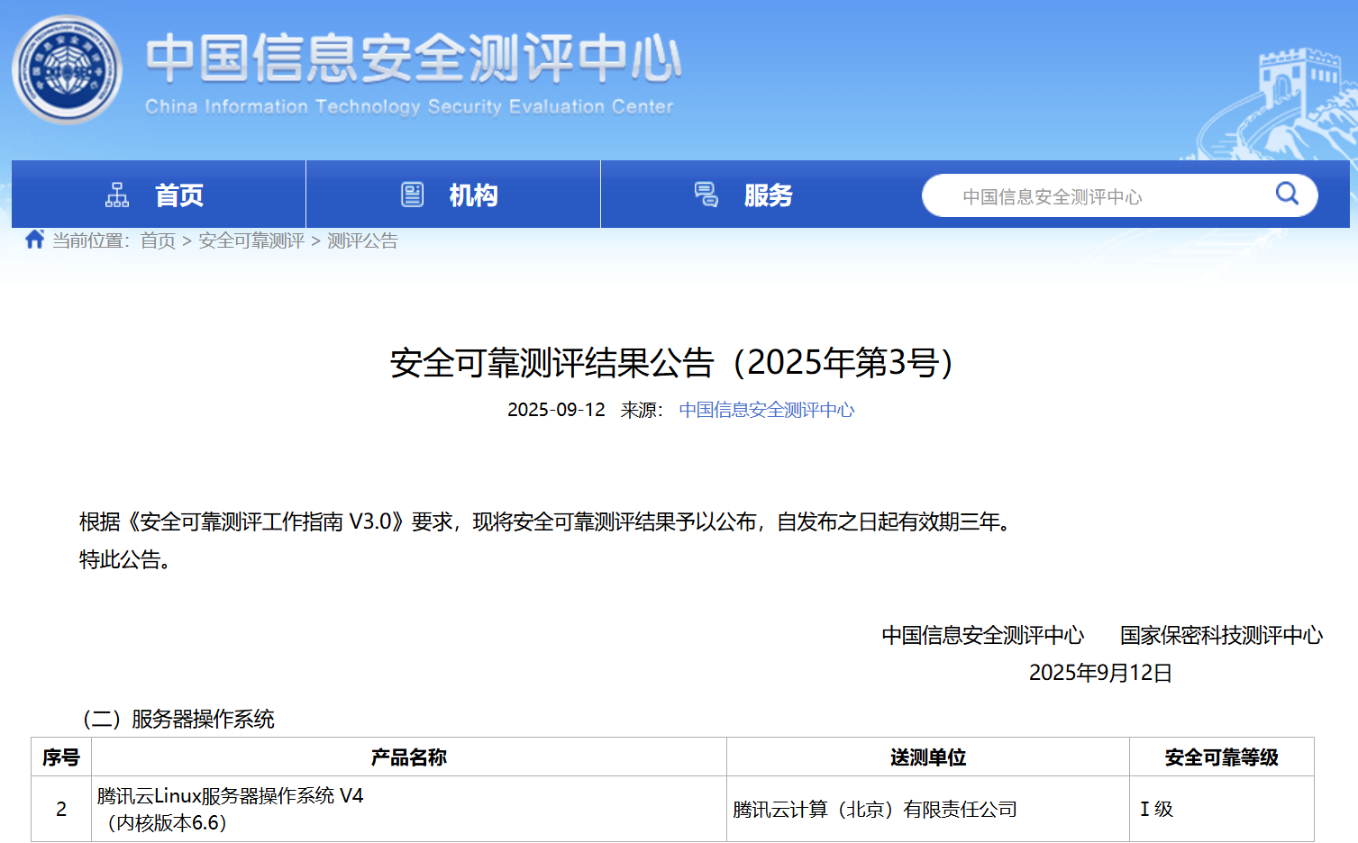Click the home icon in breadcrumb
This screenshot has width=1358, height=843.
click(x=35, y=240)
